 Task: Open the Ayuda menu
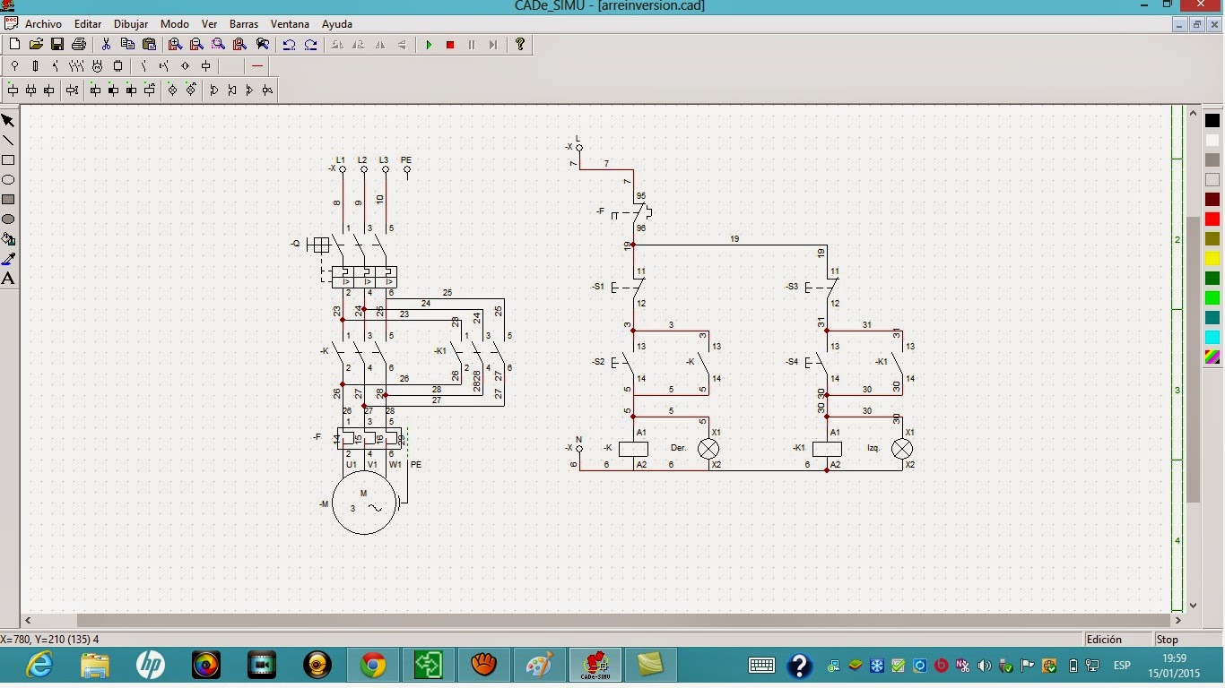coord(337,24)
